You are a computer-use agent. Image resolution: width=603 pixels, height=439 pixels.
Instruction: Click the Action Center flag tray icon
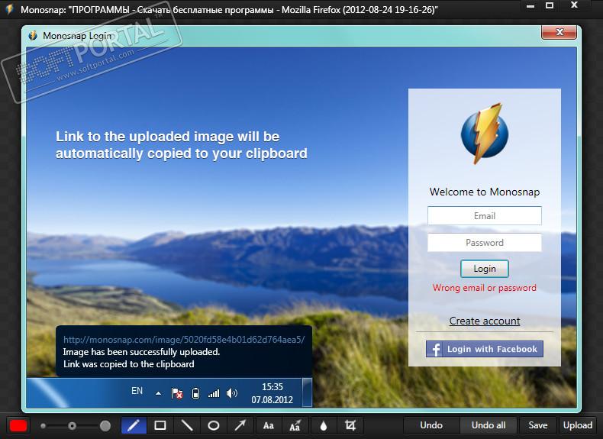(177, 393)
